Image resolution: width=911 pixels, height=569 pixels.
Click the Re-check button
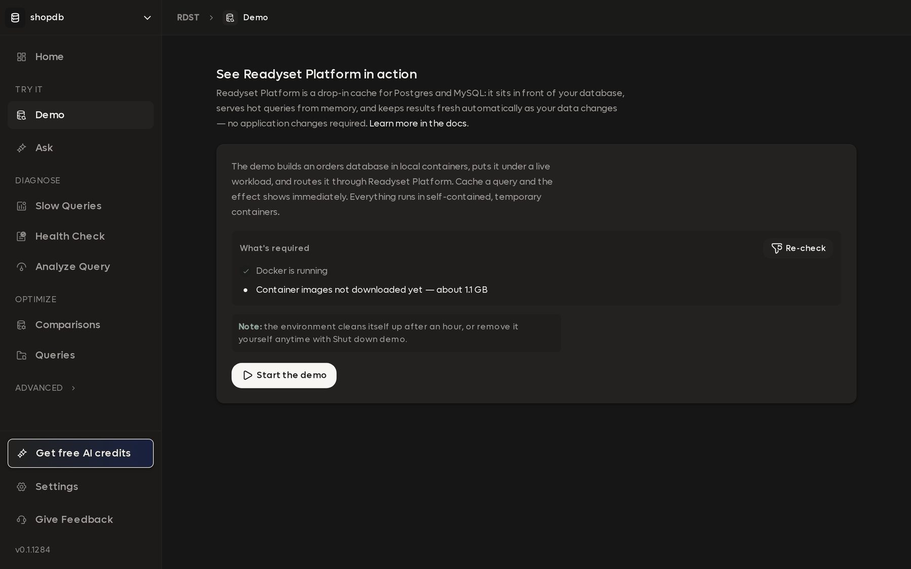[x=798, y=248]
